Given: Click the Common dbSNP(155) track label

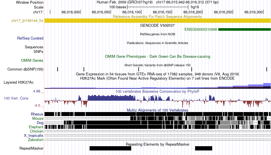Looking at the screenshot, I should (25, 69).
